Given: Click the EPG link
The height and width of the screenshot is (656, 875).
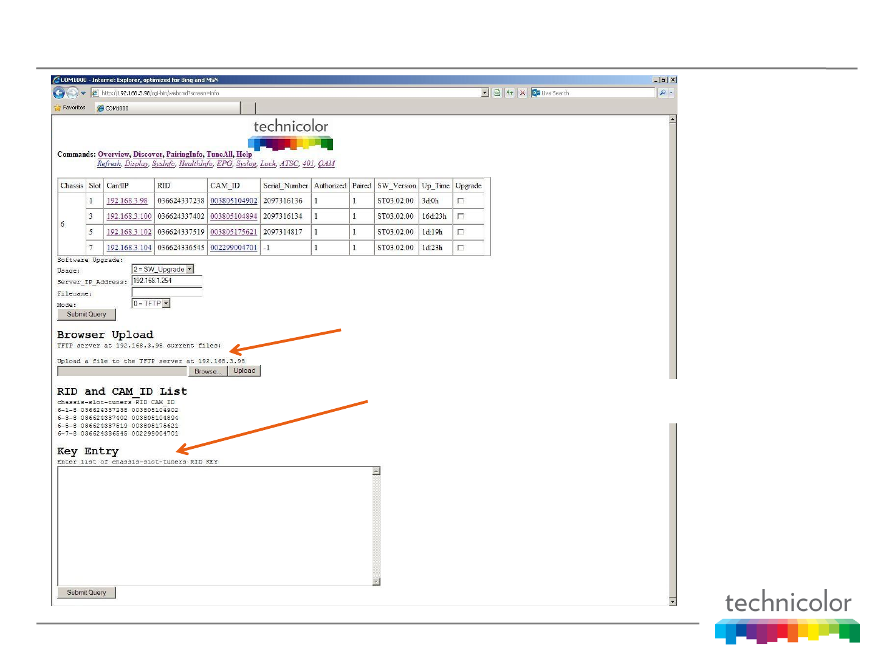Looking at the screenshot, I should coord(224,163).
